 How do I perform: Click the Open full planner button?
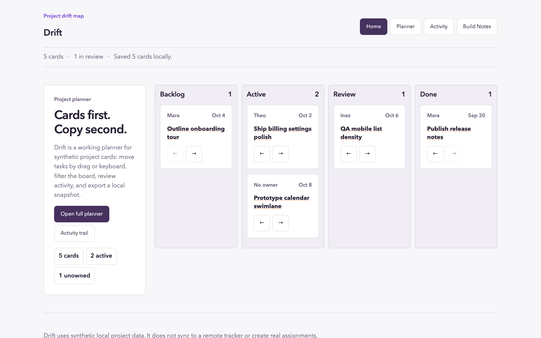click(82, 214)
